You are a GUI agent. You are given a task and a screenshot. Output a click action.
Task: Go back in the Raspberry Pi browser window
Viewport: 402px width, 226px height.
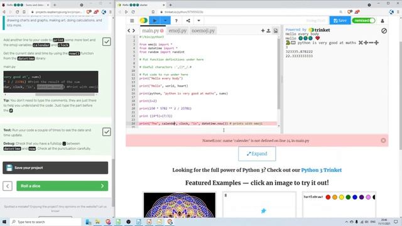[4, 12]
